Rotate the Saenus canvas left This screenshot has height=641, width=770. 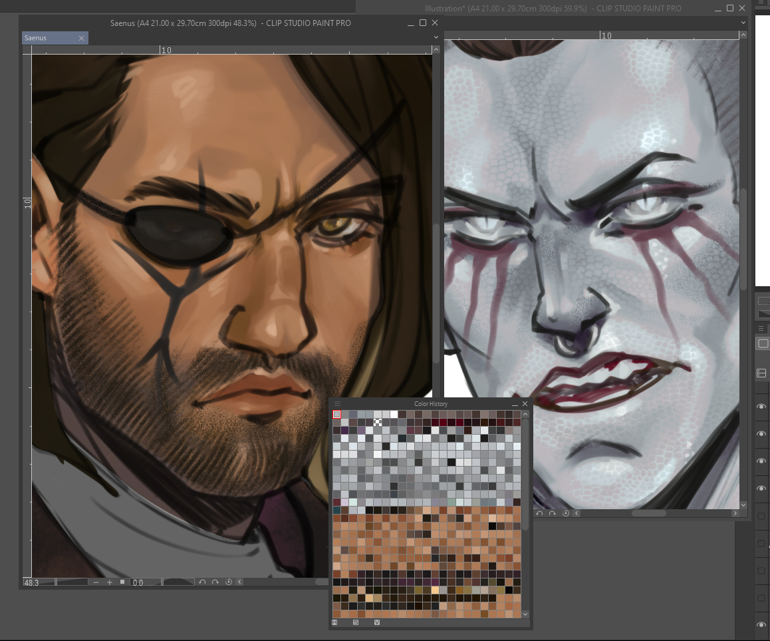pyautogui.click(x=202, y=582)
